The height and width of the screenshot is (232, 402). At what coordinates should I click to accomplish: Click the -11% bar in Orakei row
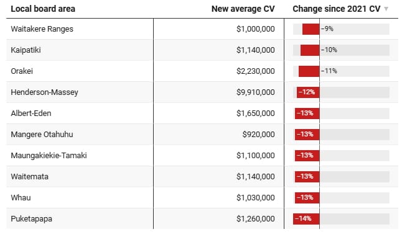tap(309, 71)
